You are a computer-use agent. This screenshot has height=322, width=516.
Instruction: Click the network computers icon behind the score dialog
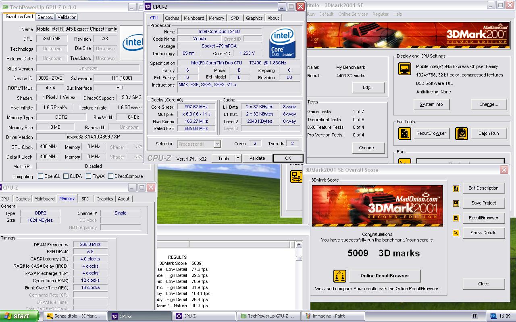(x=297, y=176)
